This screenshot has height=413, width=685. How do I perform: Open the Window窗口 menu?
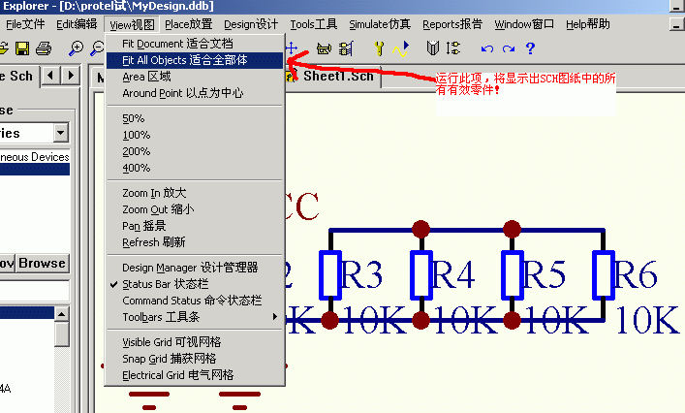click(524, 24)
